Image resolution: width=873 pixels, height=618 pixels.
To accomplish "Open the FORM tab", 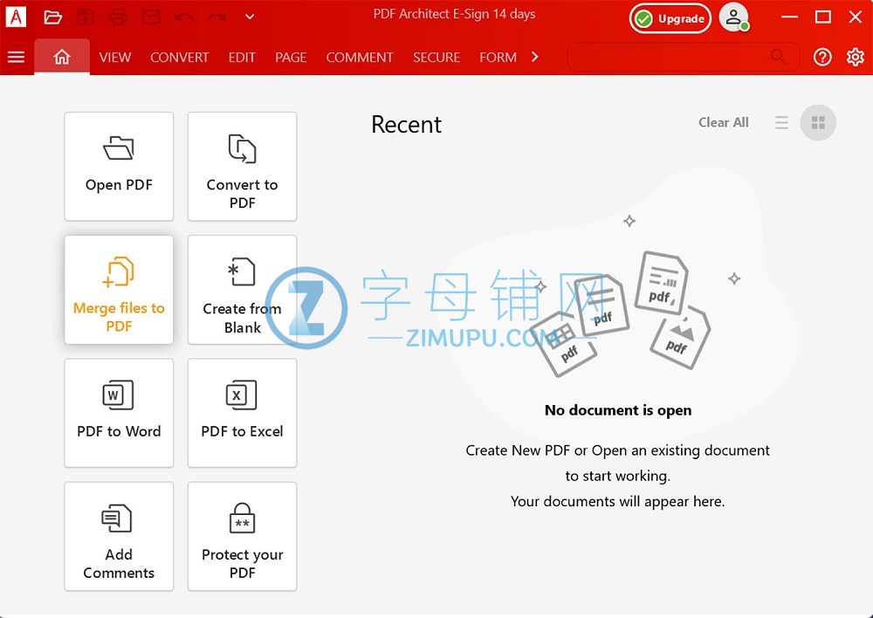I will click(498, 58).
